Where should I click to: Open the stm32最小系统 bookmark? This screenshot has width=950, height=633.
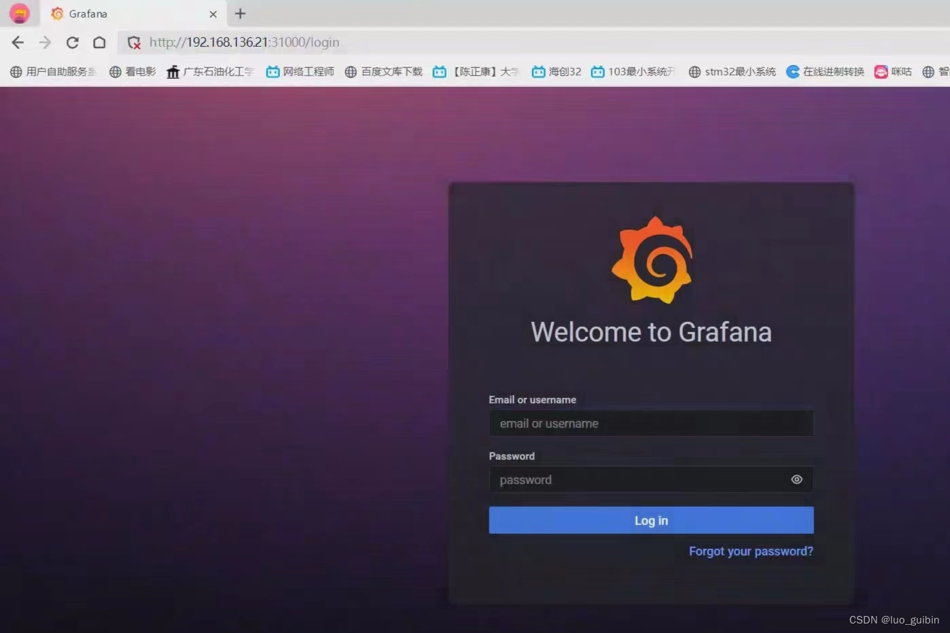pos(732,71)
